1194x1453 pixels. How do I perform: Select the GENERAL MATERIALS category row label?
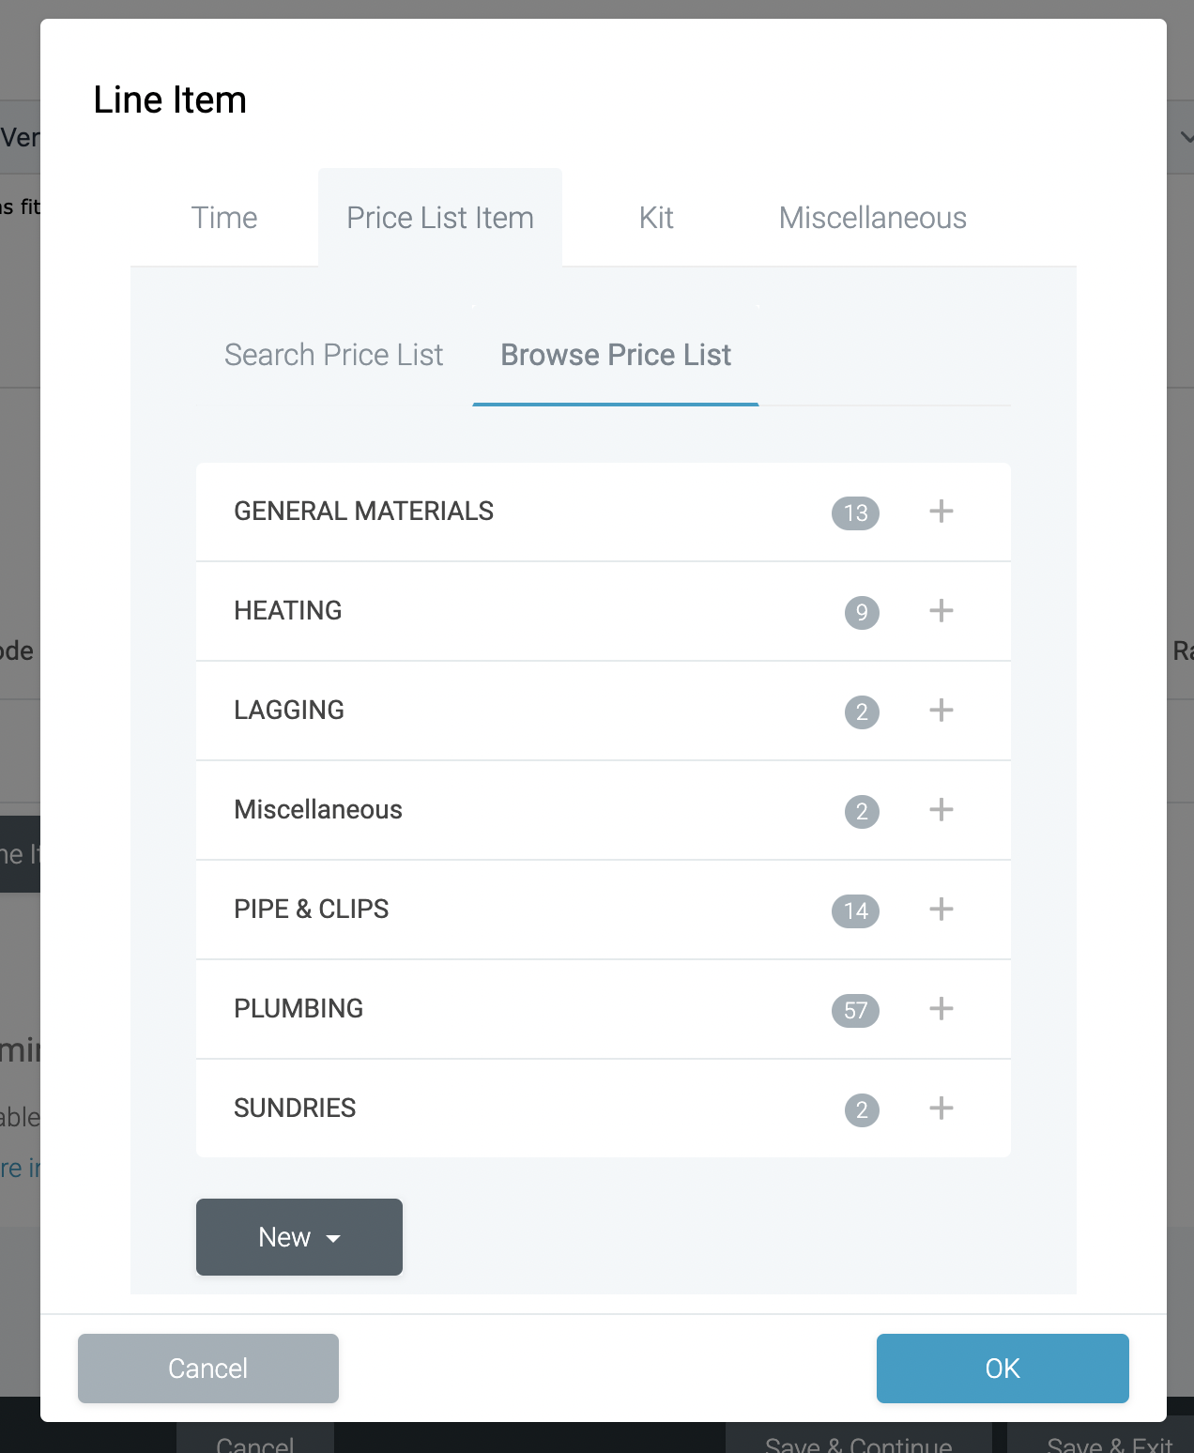click(363, 512)
